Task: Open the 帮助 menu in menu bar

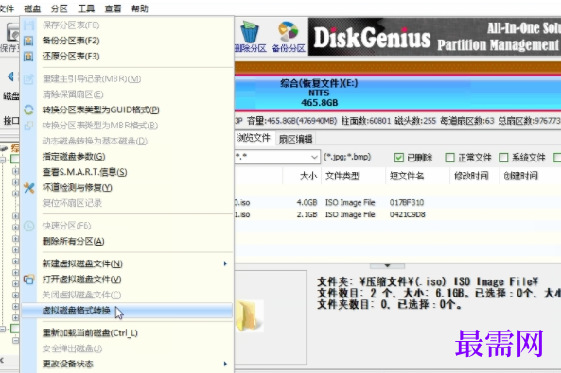Action: pos(139,8)
